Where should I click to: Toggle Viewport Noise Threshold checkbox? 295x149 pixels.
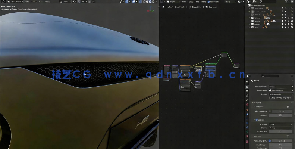[270, 111]
